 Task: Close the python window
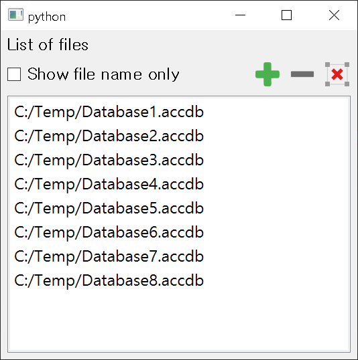[x=334, y=15]
